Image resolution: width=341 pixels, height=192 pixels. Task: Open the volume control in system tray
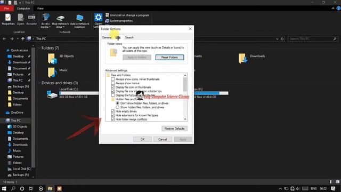[298, 189]
